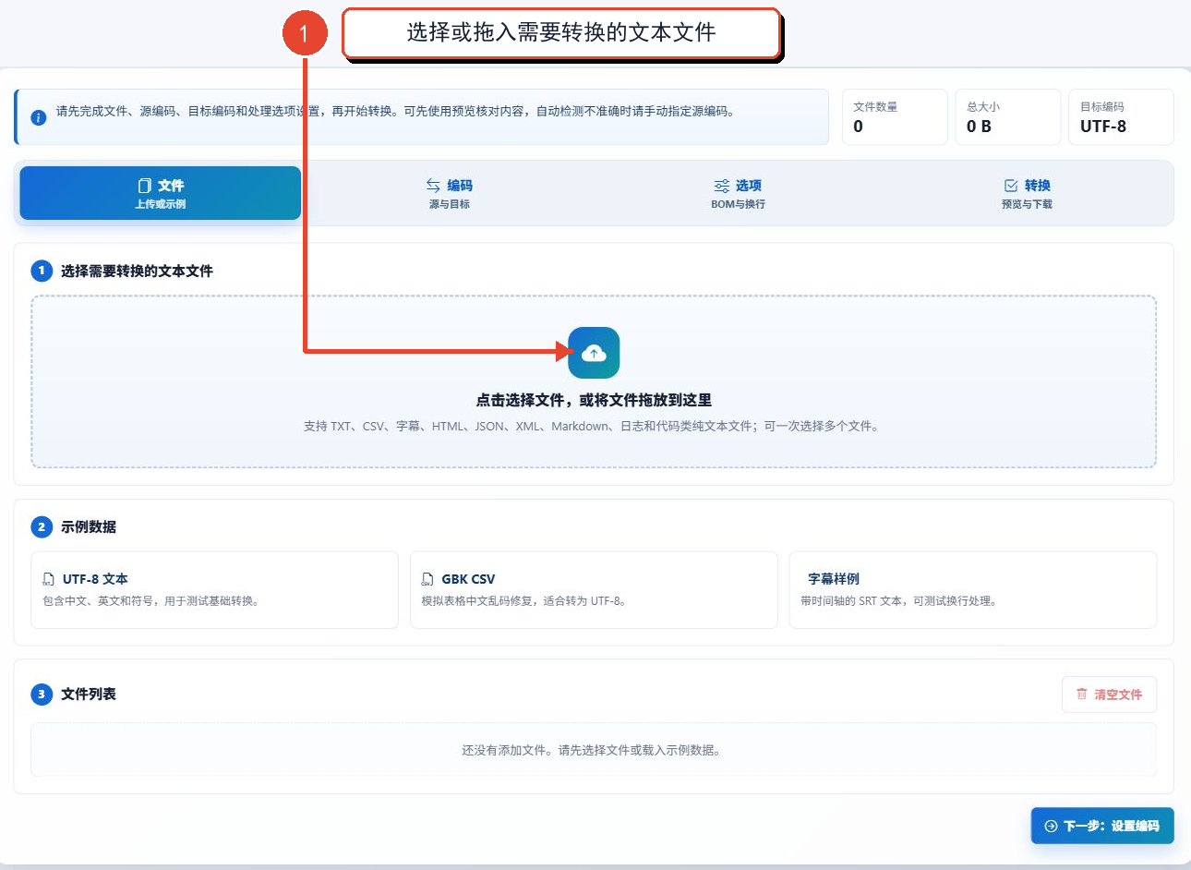Click 点击选择文件 drop zone text
The width and height of the screenshot is (1191, 870).
coord(594,400)
